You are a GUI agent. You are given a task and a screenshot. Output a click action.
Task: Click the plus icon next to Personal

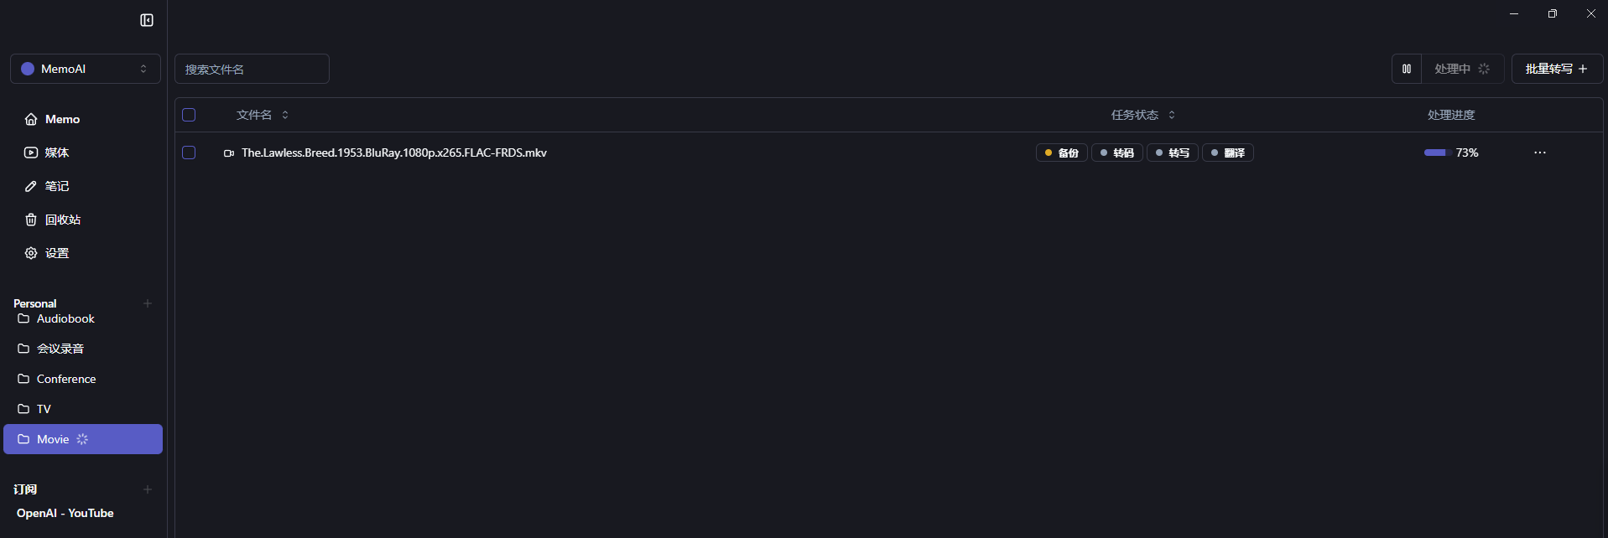[x=148, y=303]
